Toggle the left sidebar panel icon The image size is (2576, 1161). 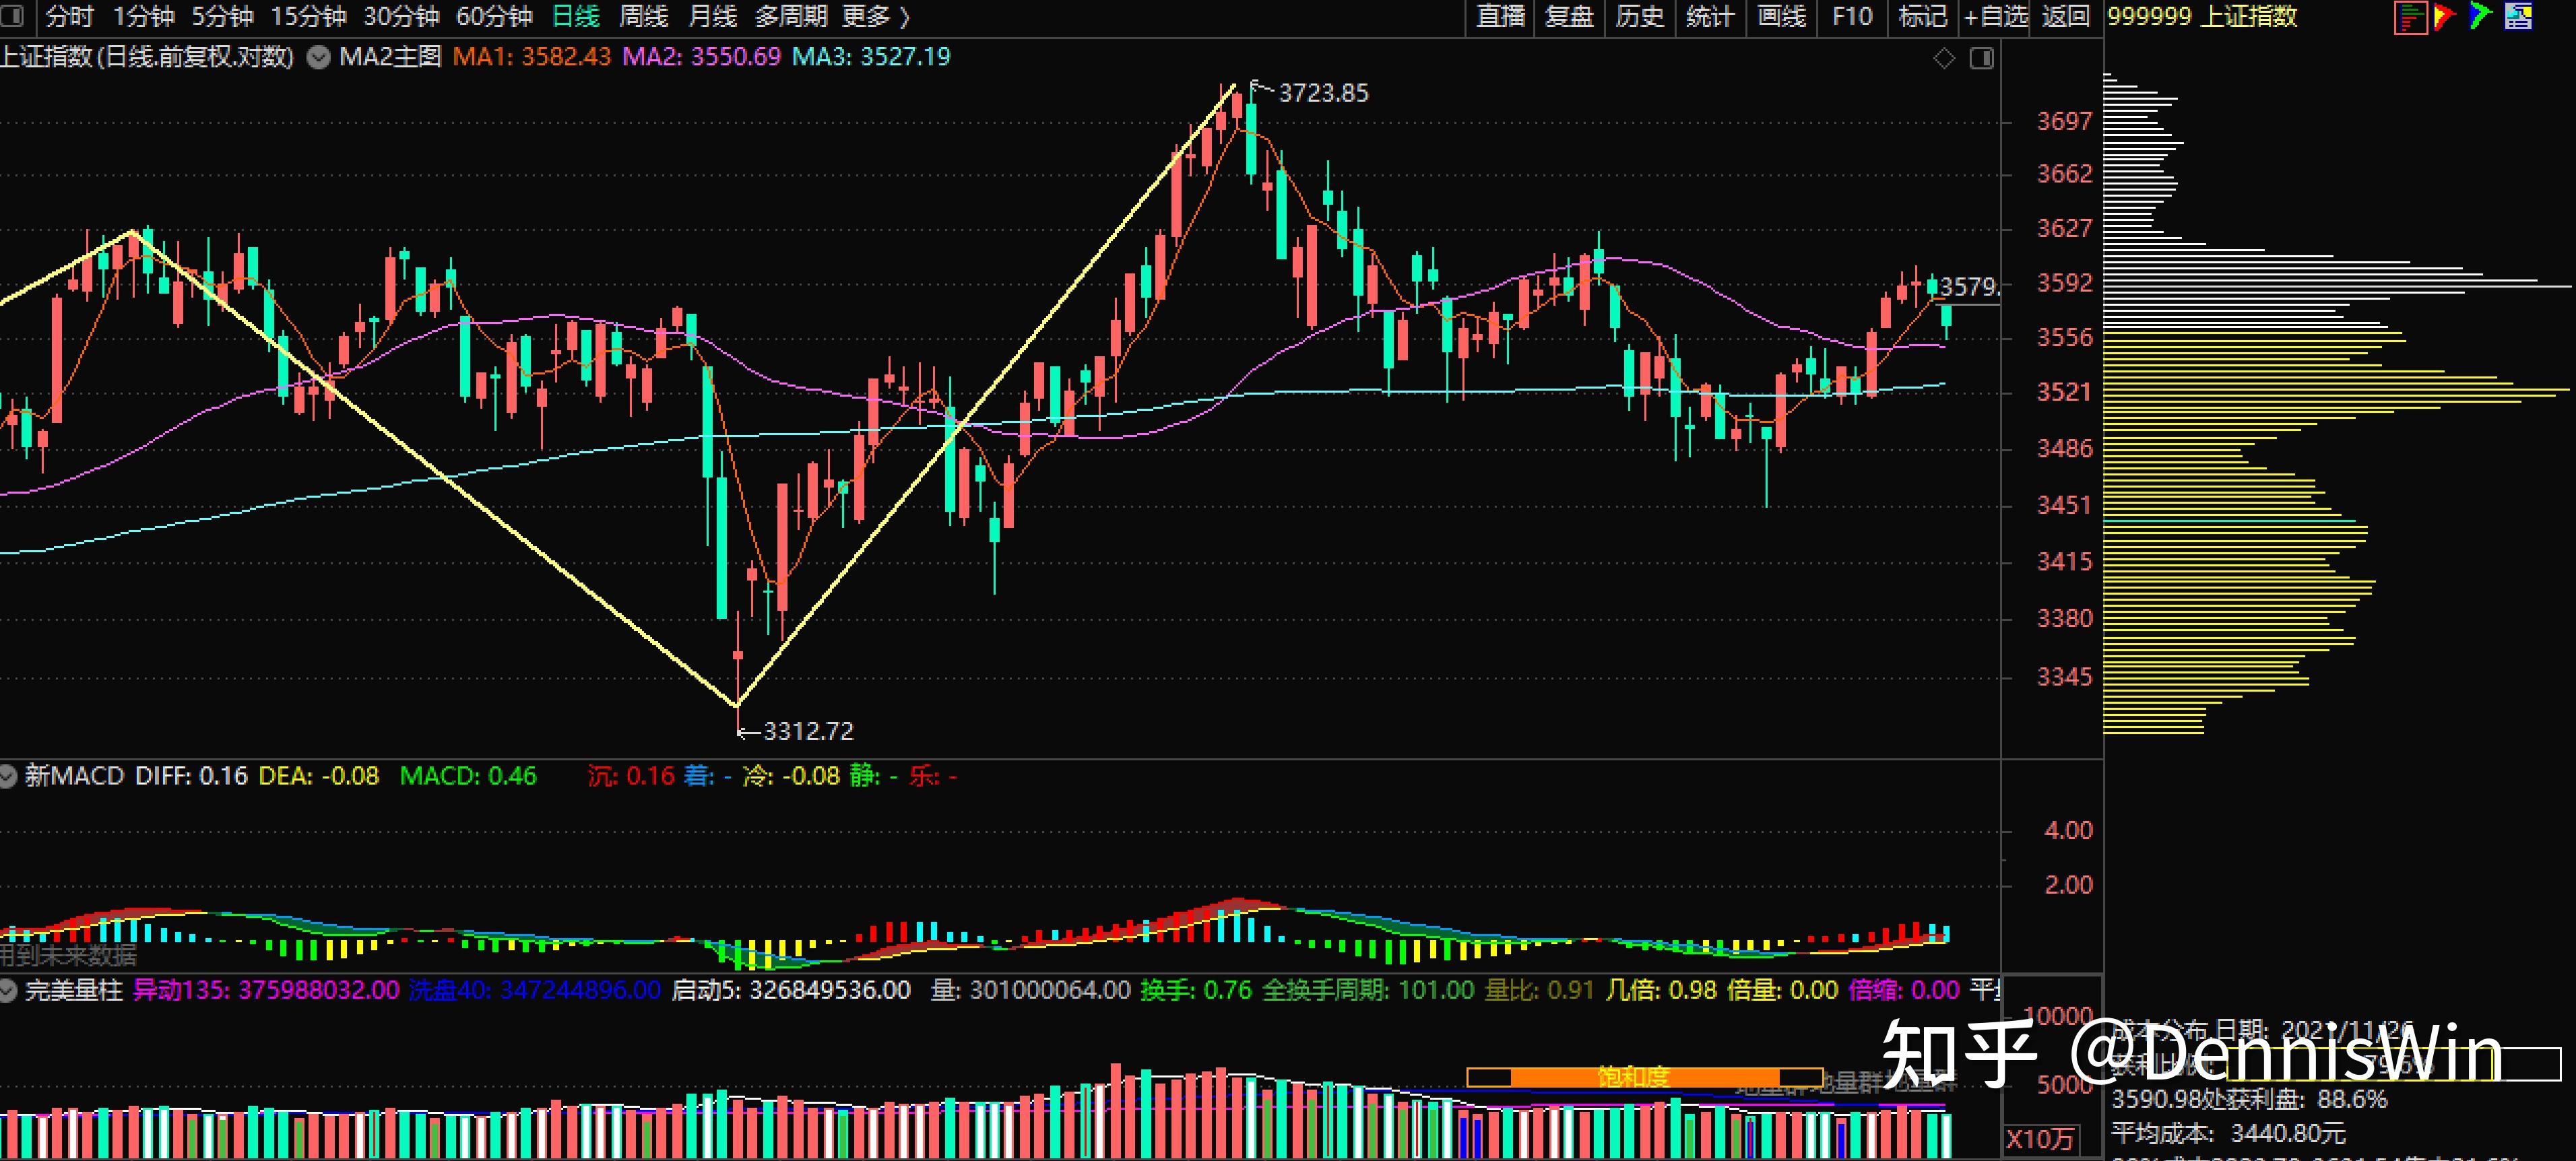pyautogui.click(x=12, y=16)
